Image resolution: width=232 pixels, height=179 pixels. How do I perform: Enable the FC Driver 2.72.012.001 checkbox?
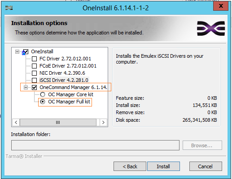[35, 59]
